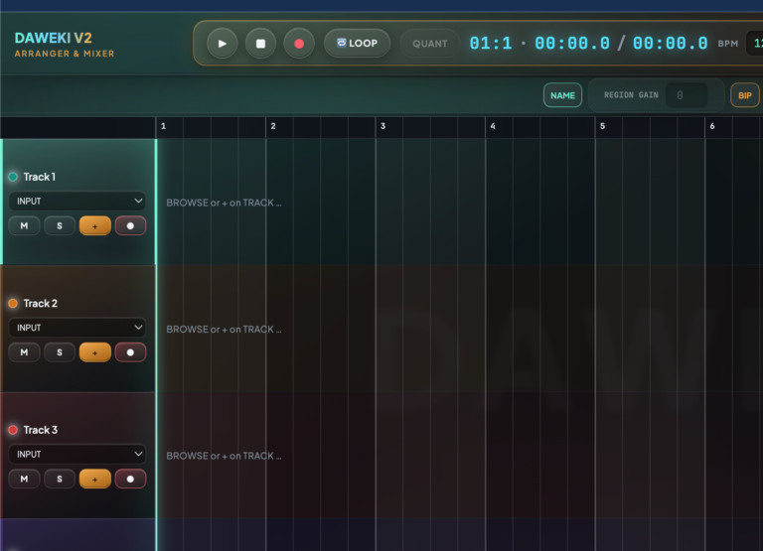Screen dimensions: 763x551
Task: Click the DAWEKI V2 logo title
Action: [x=54, y=38]
